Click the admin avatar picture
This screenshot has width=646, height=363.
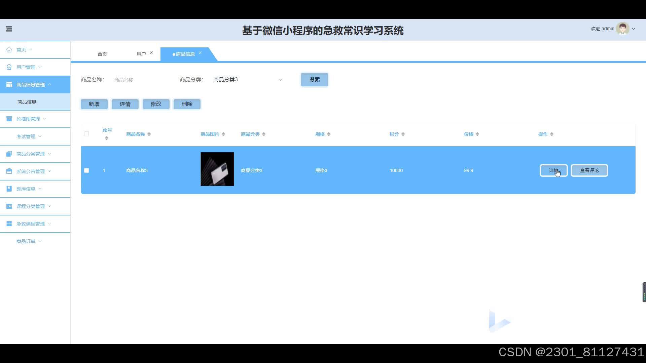click(622, 29)
